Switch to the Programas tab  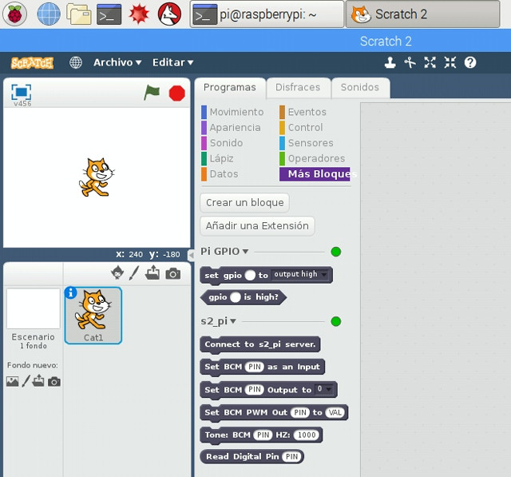tap(230, 87)
